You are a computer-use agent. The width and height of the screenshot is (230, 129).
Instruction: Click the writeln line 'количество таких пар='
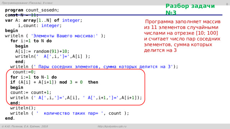(x=69, y=113)
